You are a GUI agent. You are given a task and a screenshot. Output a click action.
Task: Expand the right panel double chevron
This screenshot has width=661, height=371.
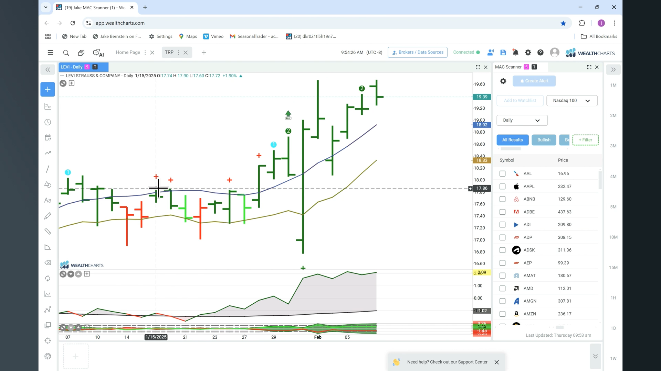click(613, 70)
